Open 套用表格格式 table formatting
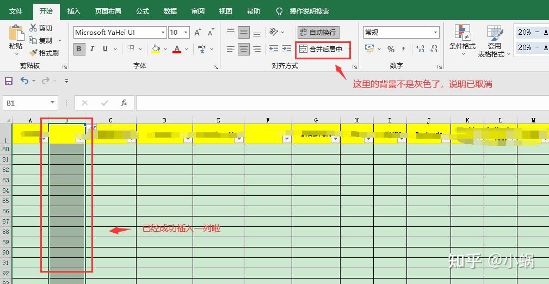 (494, 41)
